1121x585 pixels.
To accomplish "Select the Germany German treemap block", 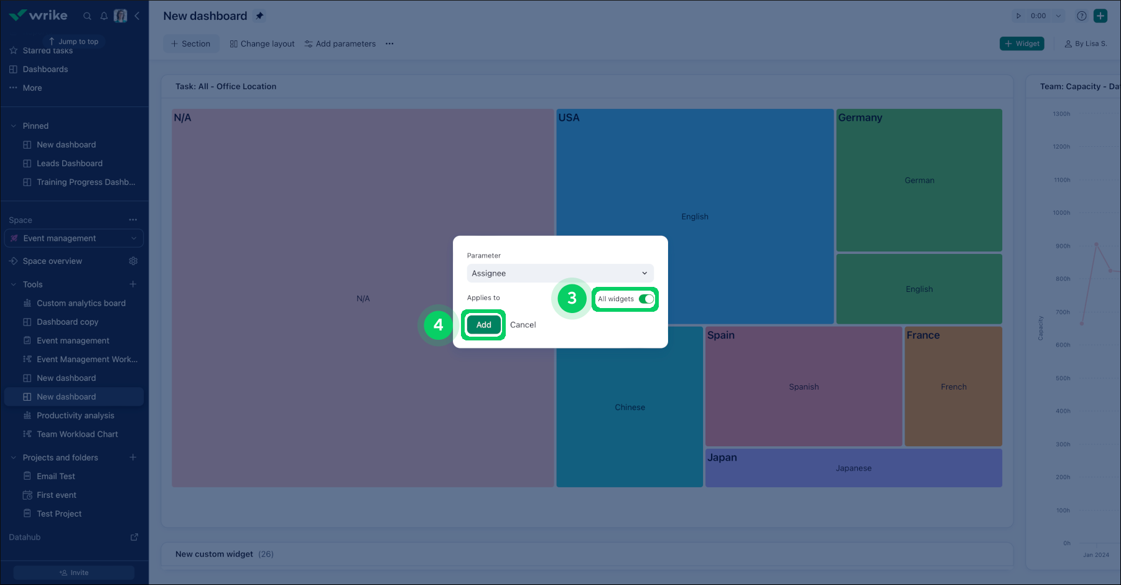I will (x=919, y=180).
